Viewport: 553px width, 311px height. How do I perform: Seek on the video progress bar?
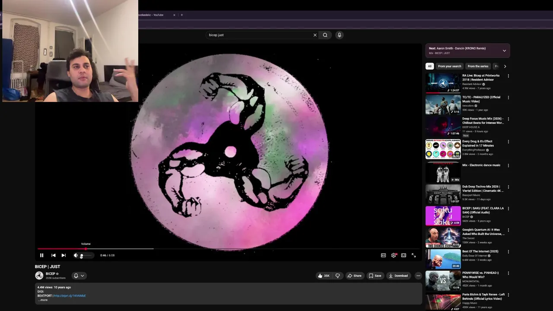click(229, 249)
